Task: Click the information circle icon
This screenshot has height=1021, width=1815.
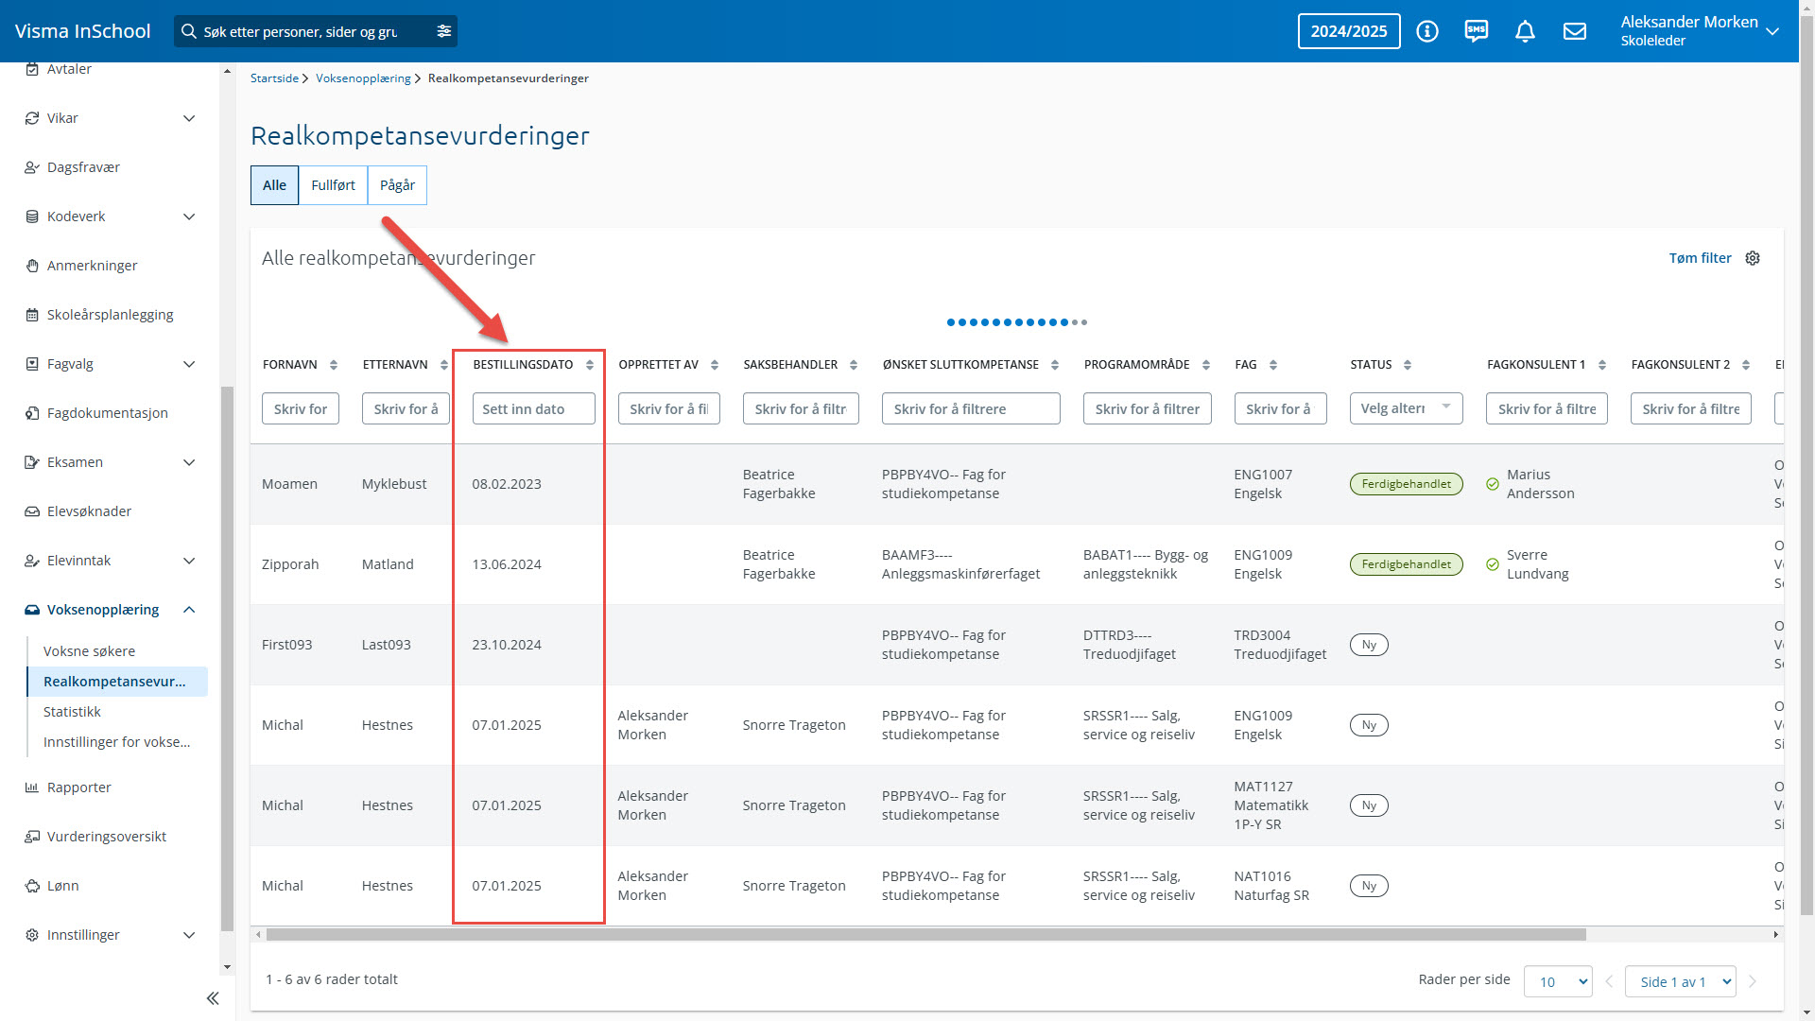Action: tap(1426, 31)
